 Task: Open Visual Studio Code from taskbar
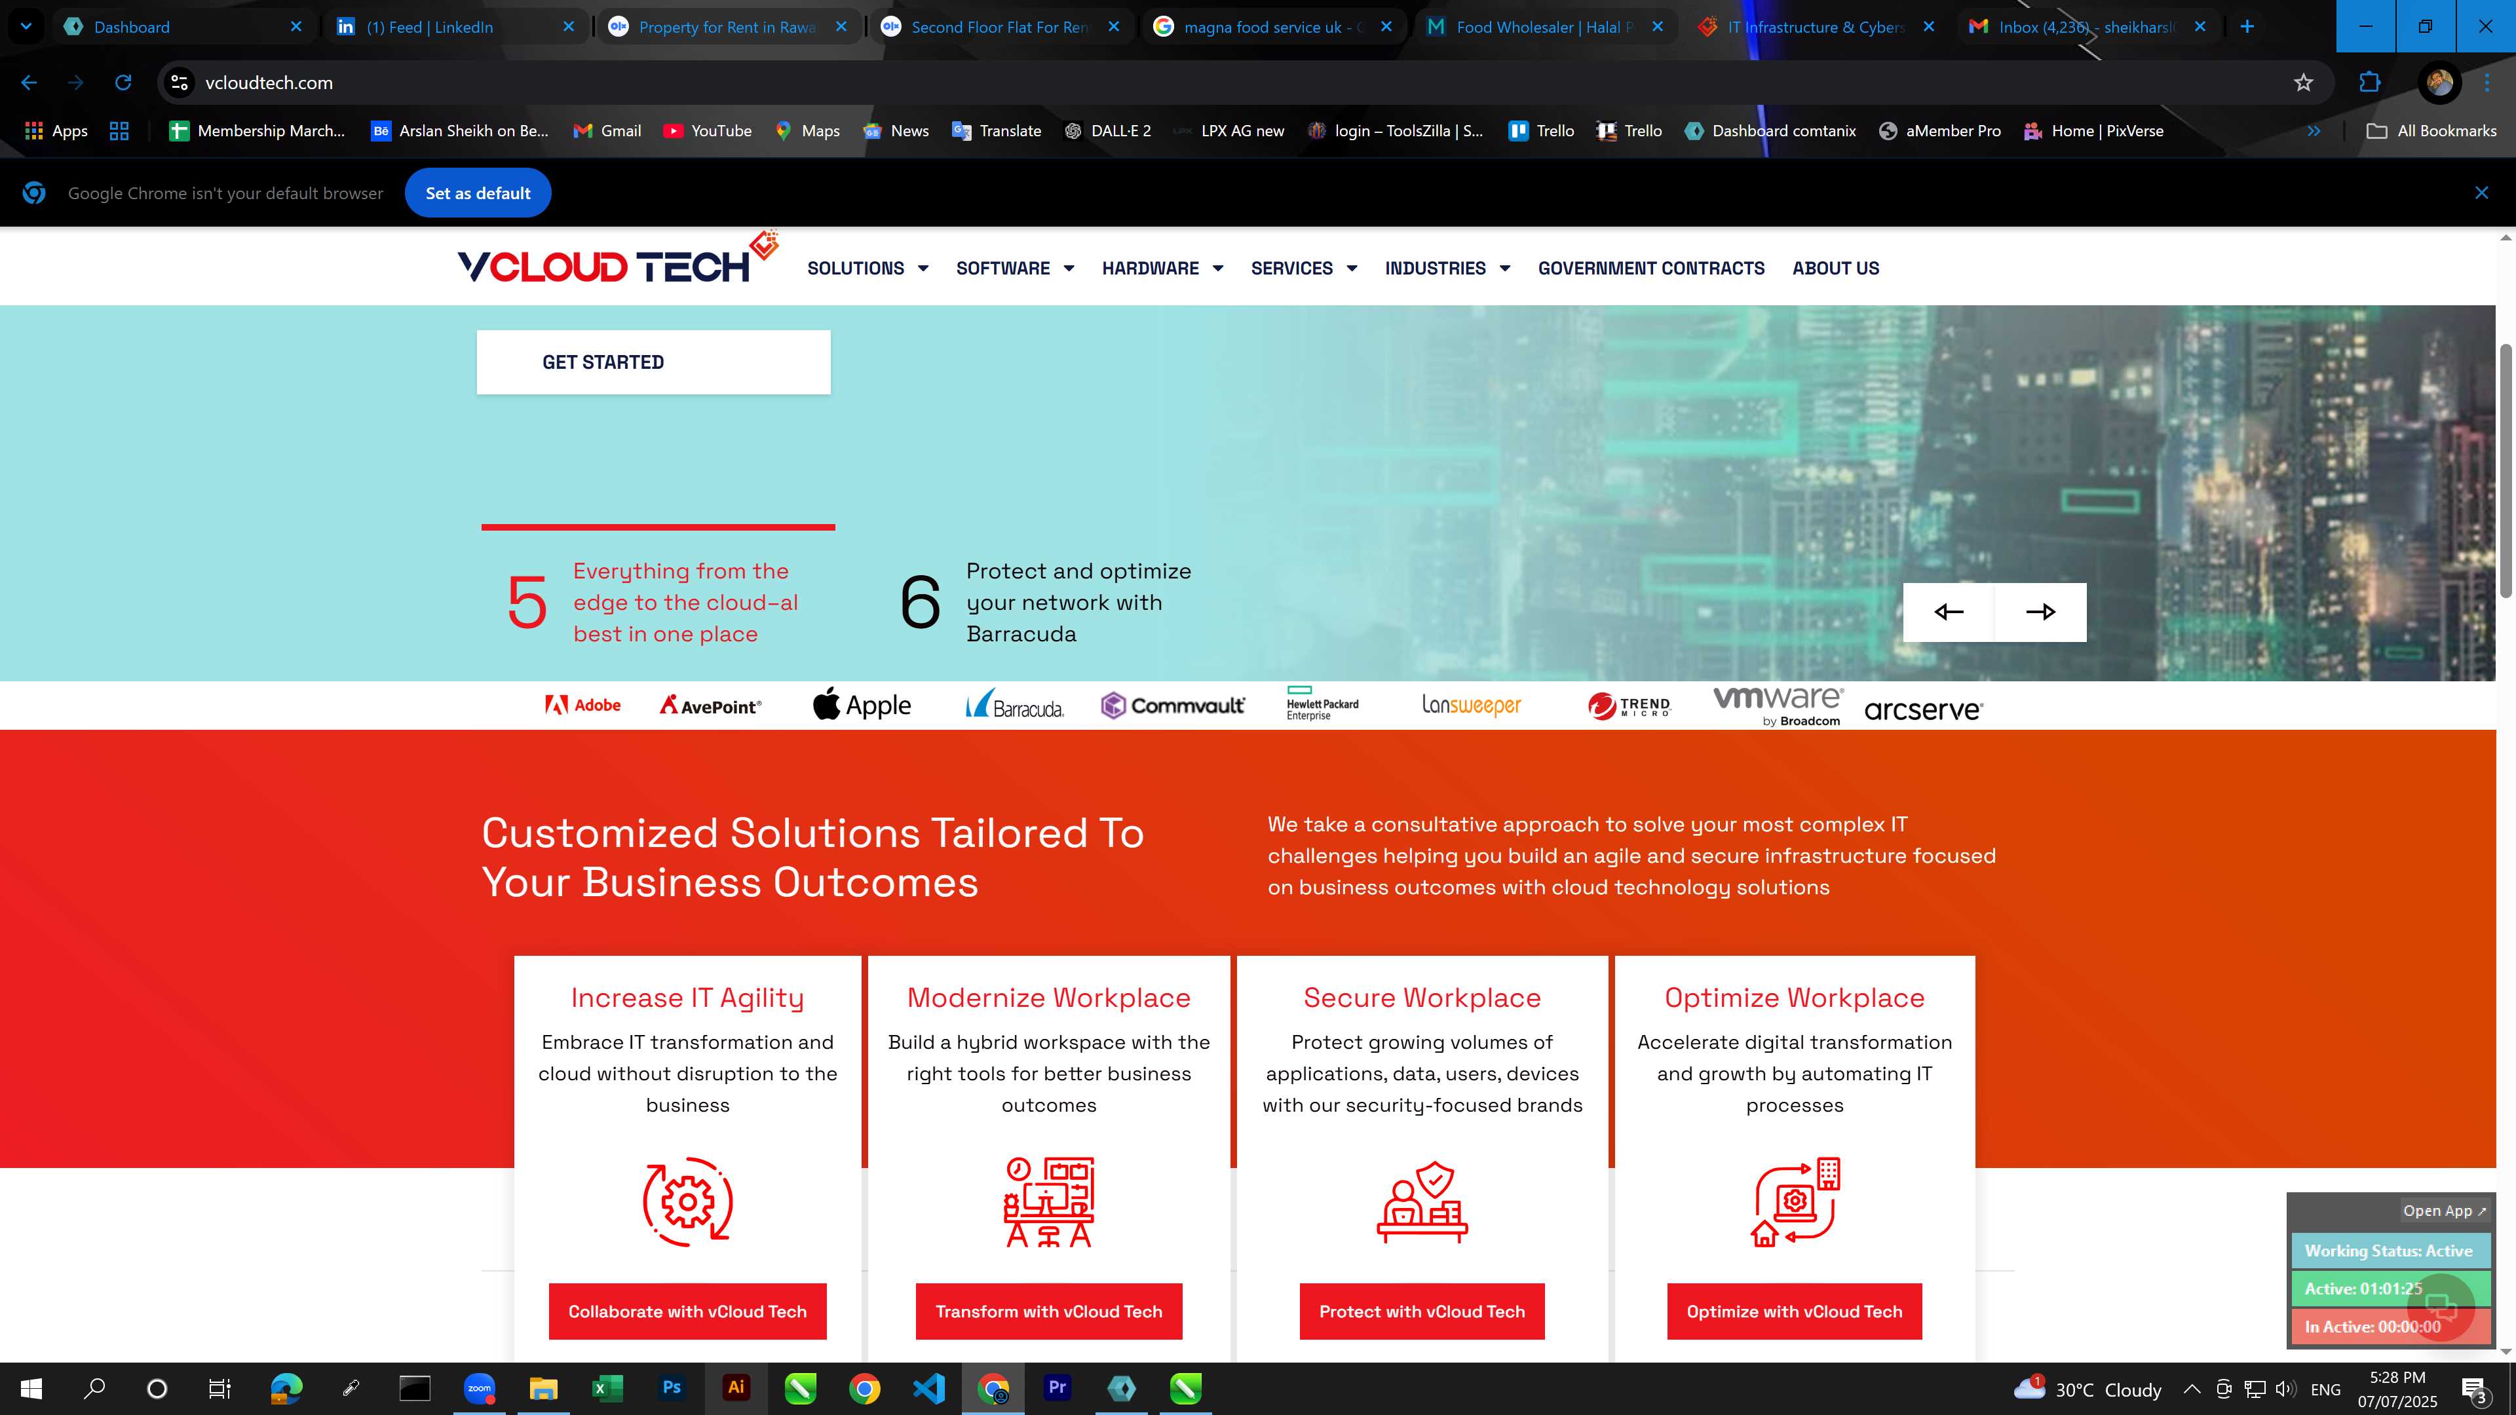pyautogui.click(x=929, y=1387)
